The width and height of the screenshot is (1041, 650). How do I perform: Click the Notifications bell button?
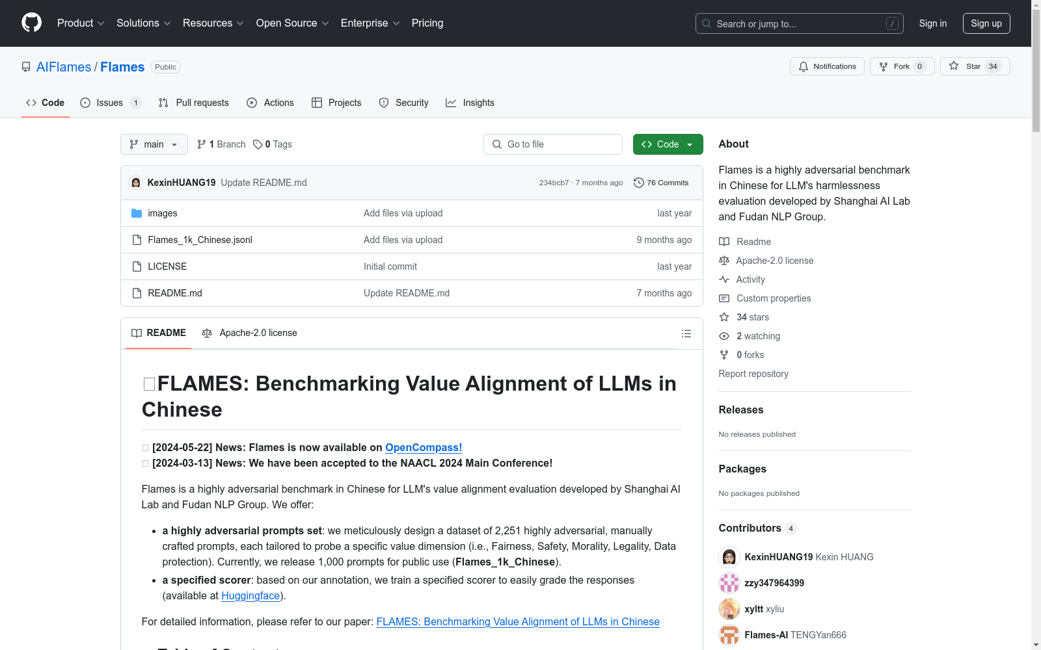[827, 66]
